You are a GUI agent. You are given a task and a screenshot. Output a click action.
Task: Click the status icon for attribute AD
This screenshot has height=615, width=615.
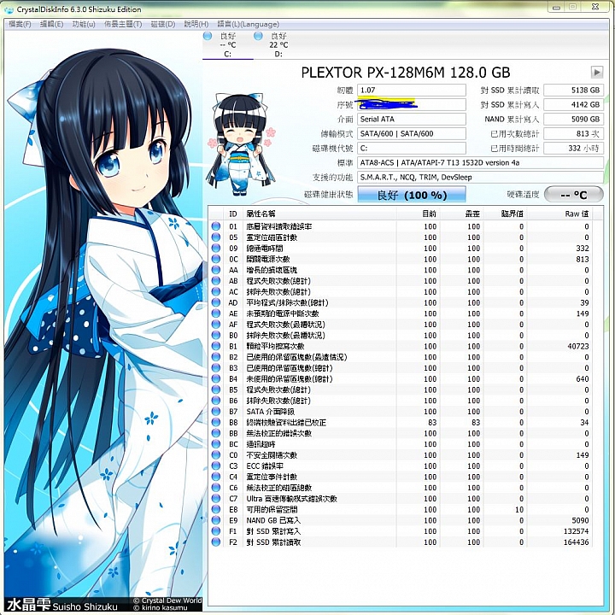pyautogui.click(x=216, y=302)
